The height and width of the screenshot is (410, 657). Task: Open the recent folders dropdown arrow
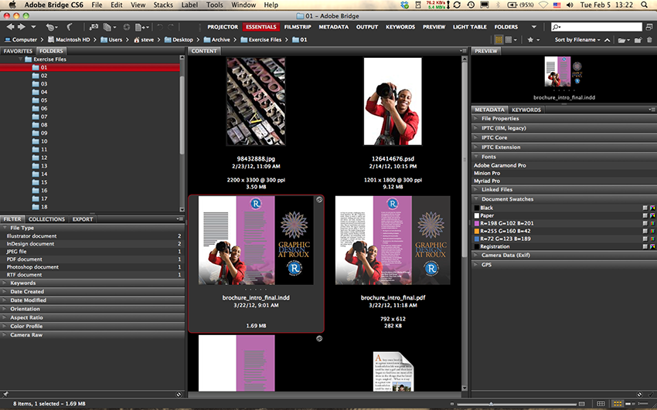[33, 27]
